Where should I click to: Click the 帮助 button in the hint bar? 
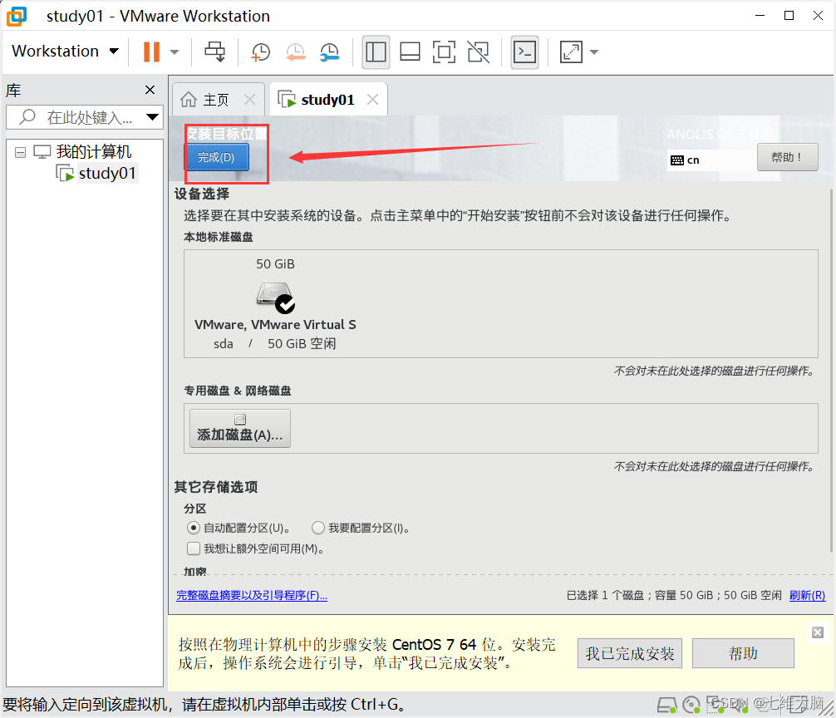tap(743, 653)
